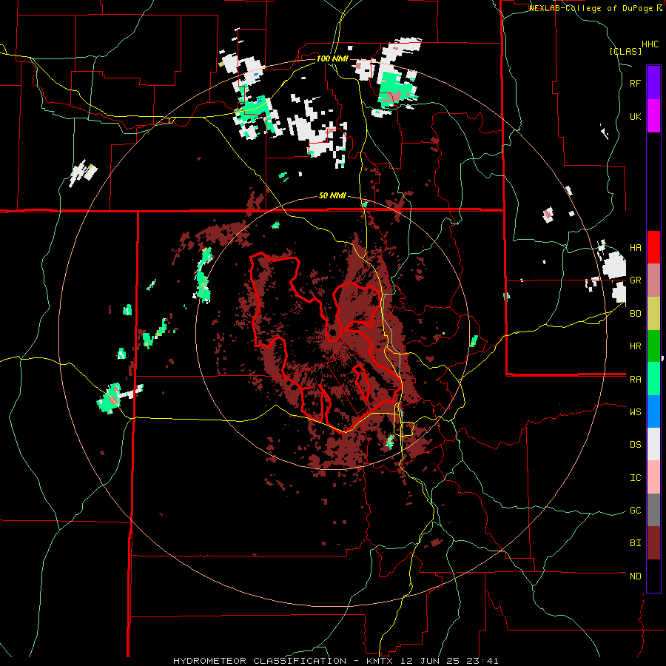The width and height of the screenshot is (666, 666).
Task: Click the 100 NMI range ring label
Action: coord(332,58)
